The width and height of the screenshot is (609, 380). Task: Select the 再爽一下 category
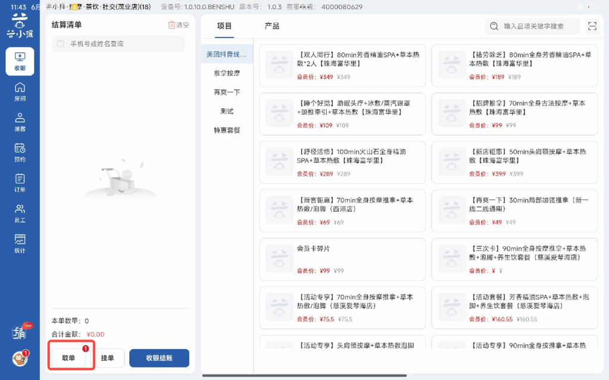point(227,92)
